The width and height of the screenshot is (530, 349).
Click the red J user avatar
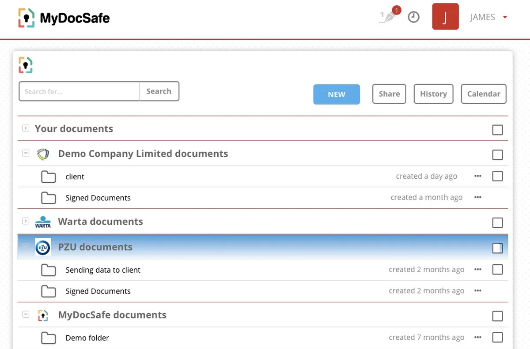[445, 17]
